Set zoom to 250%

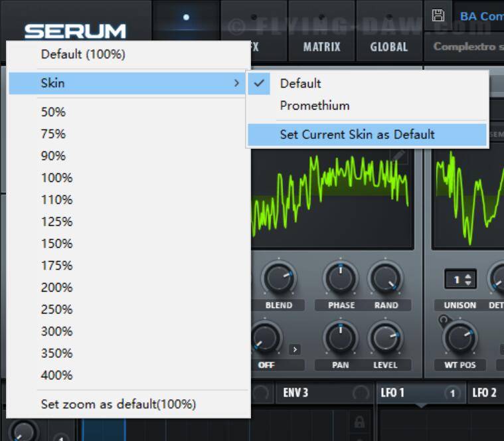click(x=128, y=309)
